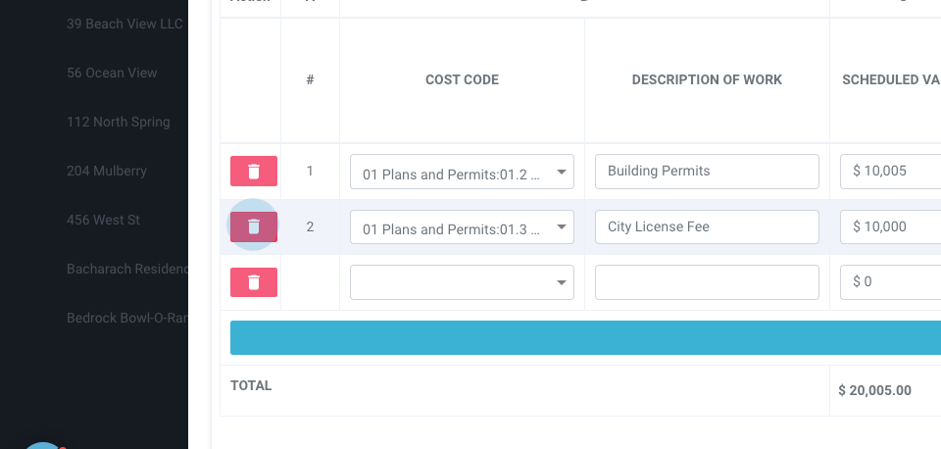The height and width of the screenshot is (449, 941).
Task: Choose 204 Mulberry from the sidebar
Action: pyautogui.click(x=107, y=171)
